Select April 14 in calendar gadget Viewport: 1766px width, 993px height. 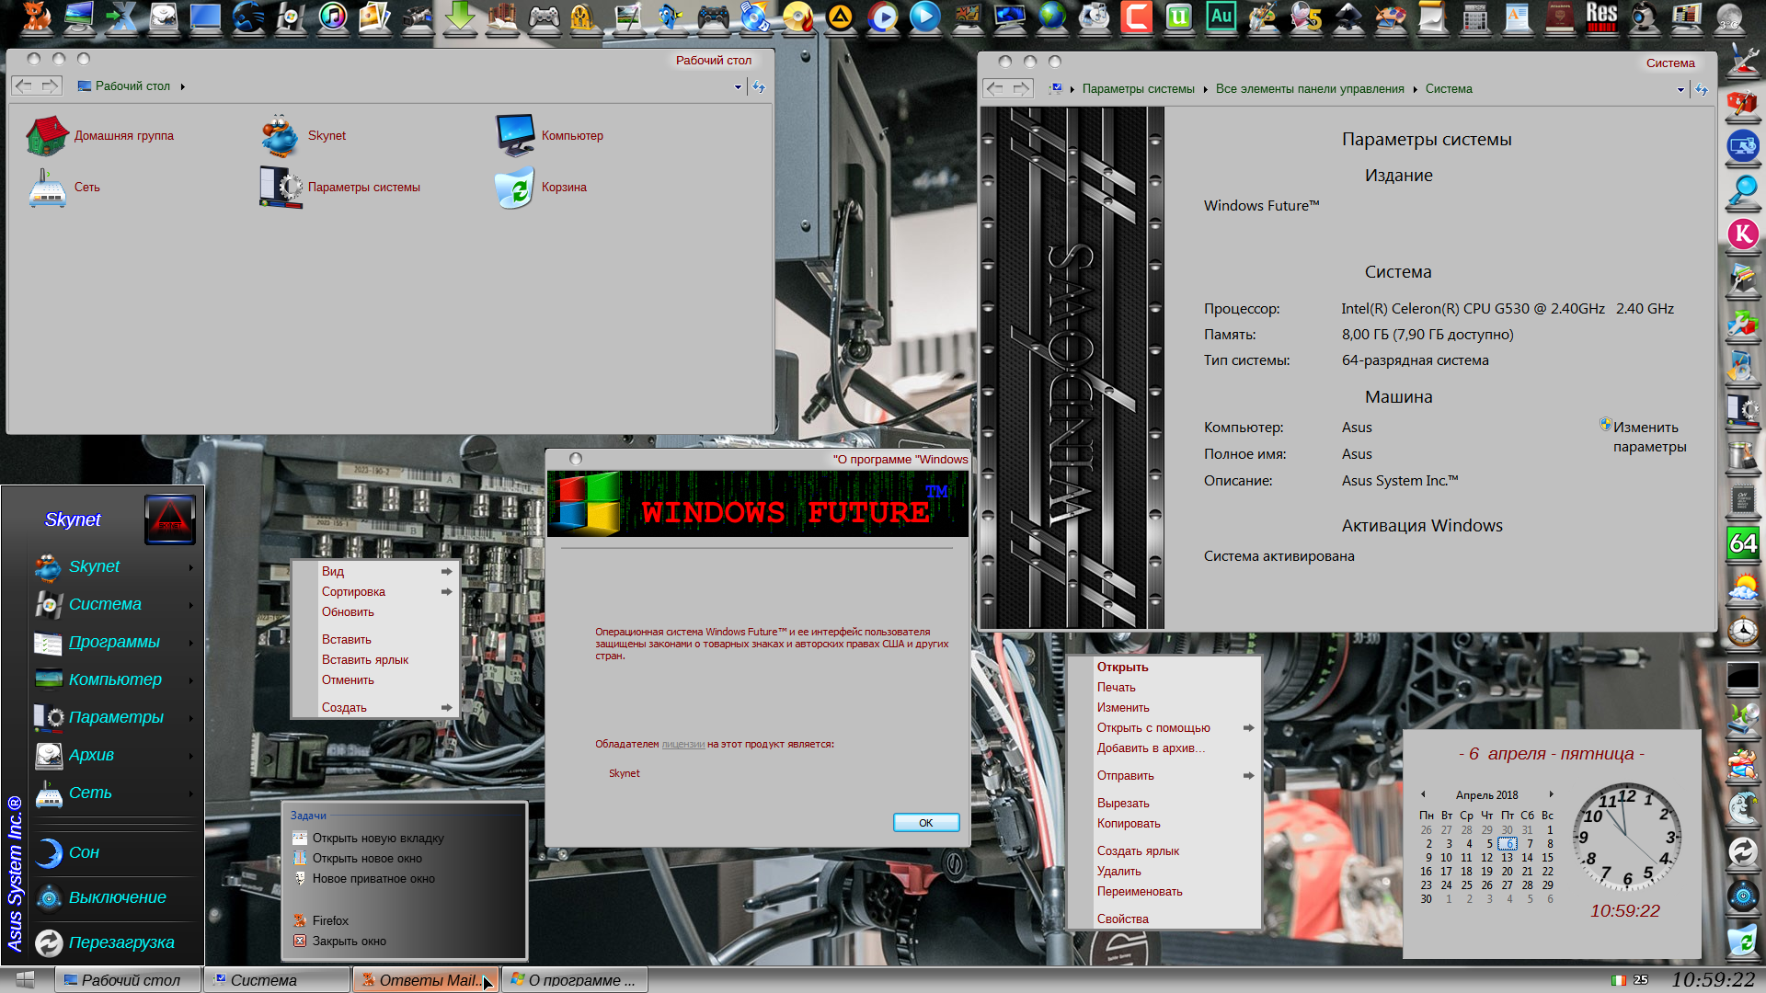pyautogui.click(x=1527, y=857)
